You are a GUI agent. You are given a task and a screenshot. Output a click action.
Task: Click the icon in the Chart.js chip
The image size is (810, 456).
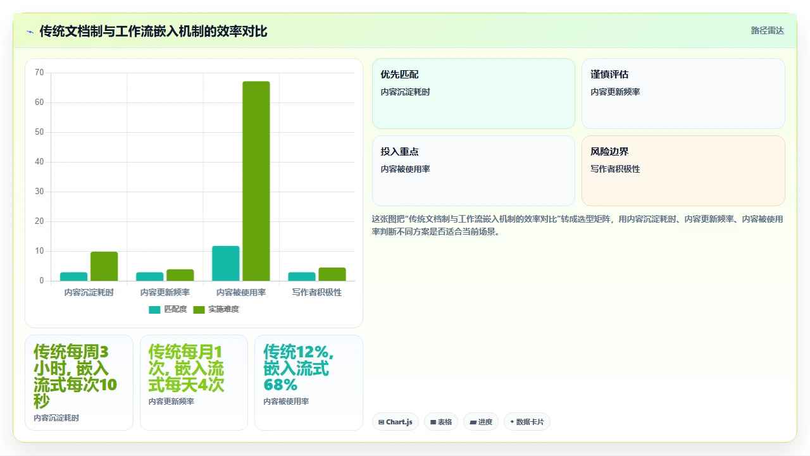coord(381,422)
